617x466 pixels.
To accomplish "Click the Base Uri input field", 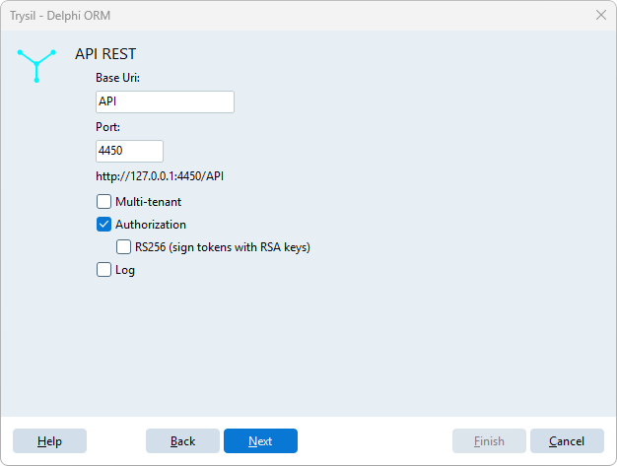I will click(x=165, y=101).
